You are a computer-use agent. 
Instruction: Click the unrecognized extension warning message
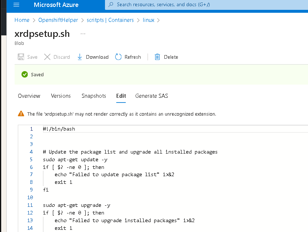(x=122, y=114)
